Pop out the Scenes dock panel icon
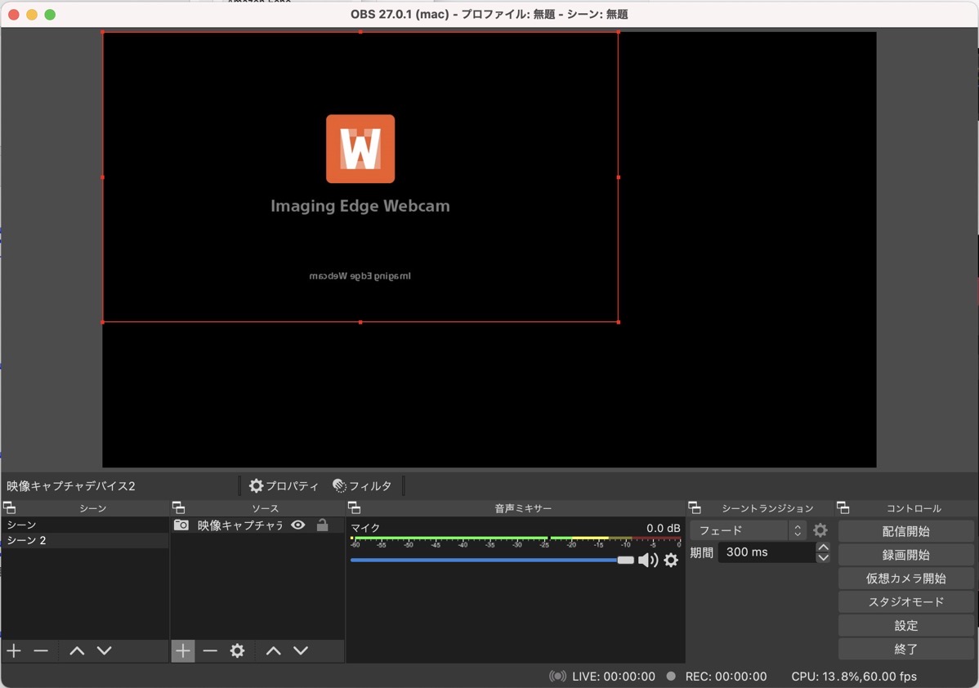The height and width of the screenshot is (688, 979). (9, 507)
